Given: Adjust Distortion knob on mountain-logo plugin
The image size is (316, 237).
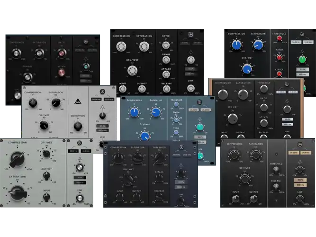Looking at the screenshot, I should click(78, 126).
